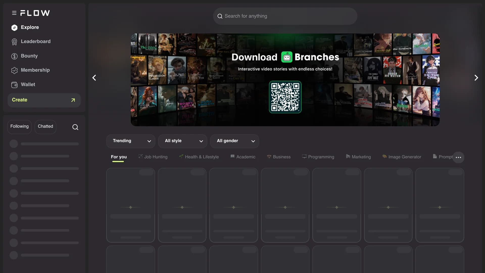The height and width of the screenshot is (273, 485).
Task: Click the Job Hunting category icon
Action: coord(140,156)
